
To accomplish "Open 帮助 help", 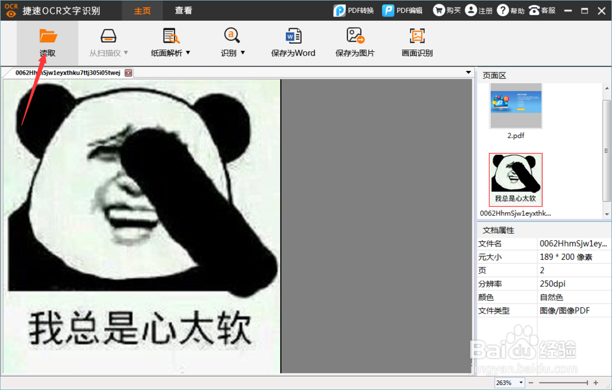I will click(510, 10).
